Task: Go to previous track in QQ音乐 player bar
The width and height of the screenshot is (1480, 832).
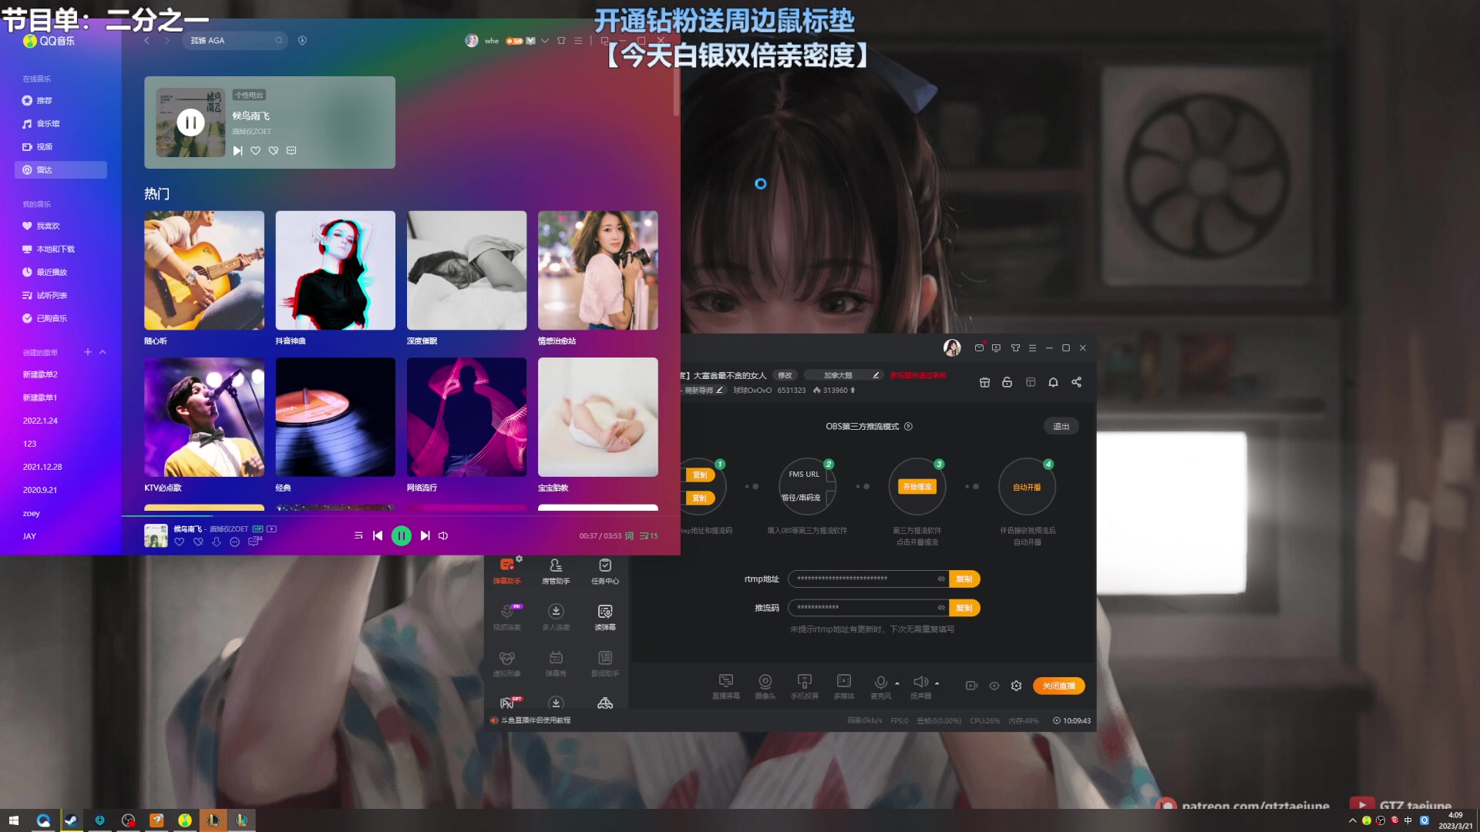Action: pyautogui.click(x=378, y=535)
